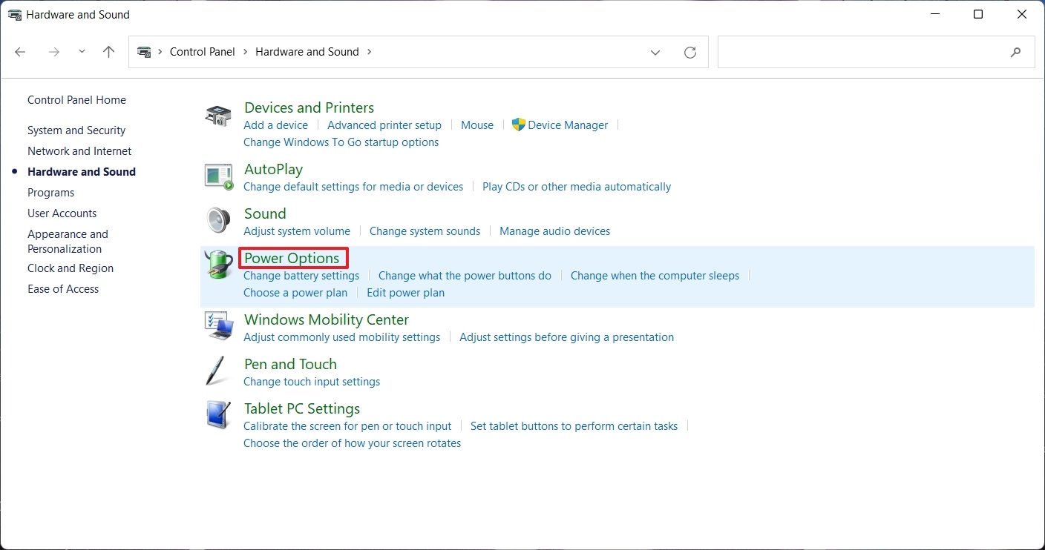1045x550 pixels.
Task: Click the Tablet PC Settings icon
Action: coord(218,415)
